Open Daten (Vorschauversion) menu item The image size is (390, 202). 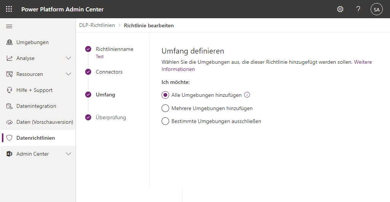click(x=38, y=122)
